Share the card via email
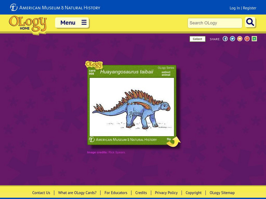The height and width of the screenshot is (199, 266). coord(240,39)
